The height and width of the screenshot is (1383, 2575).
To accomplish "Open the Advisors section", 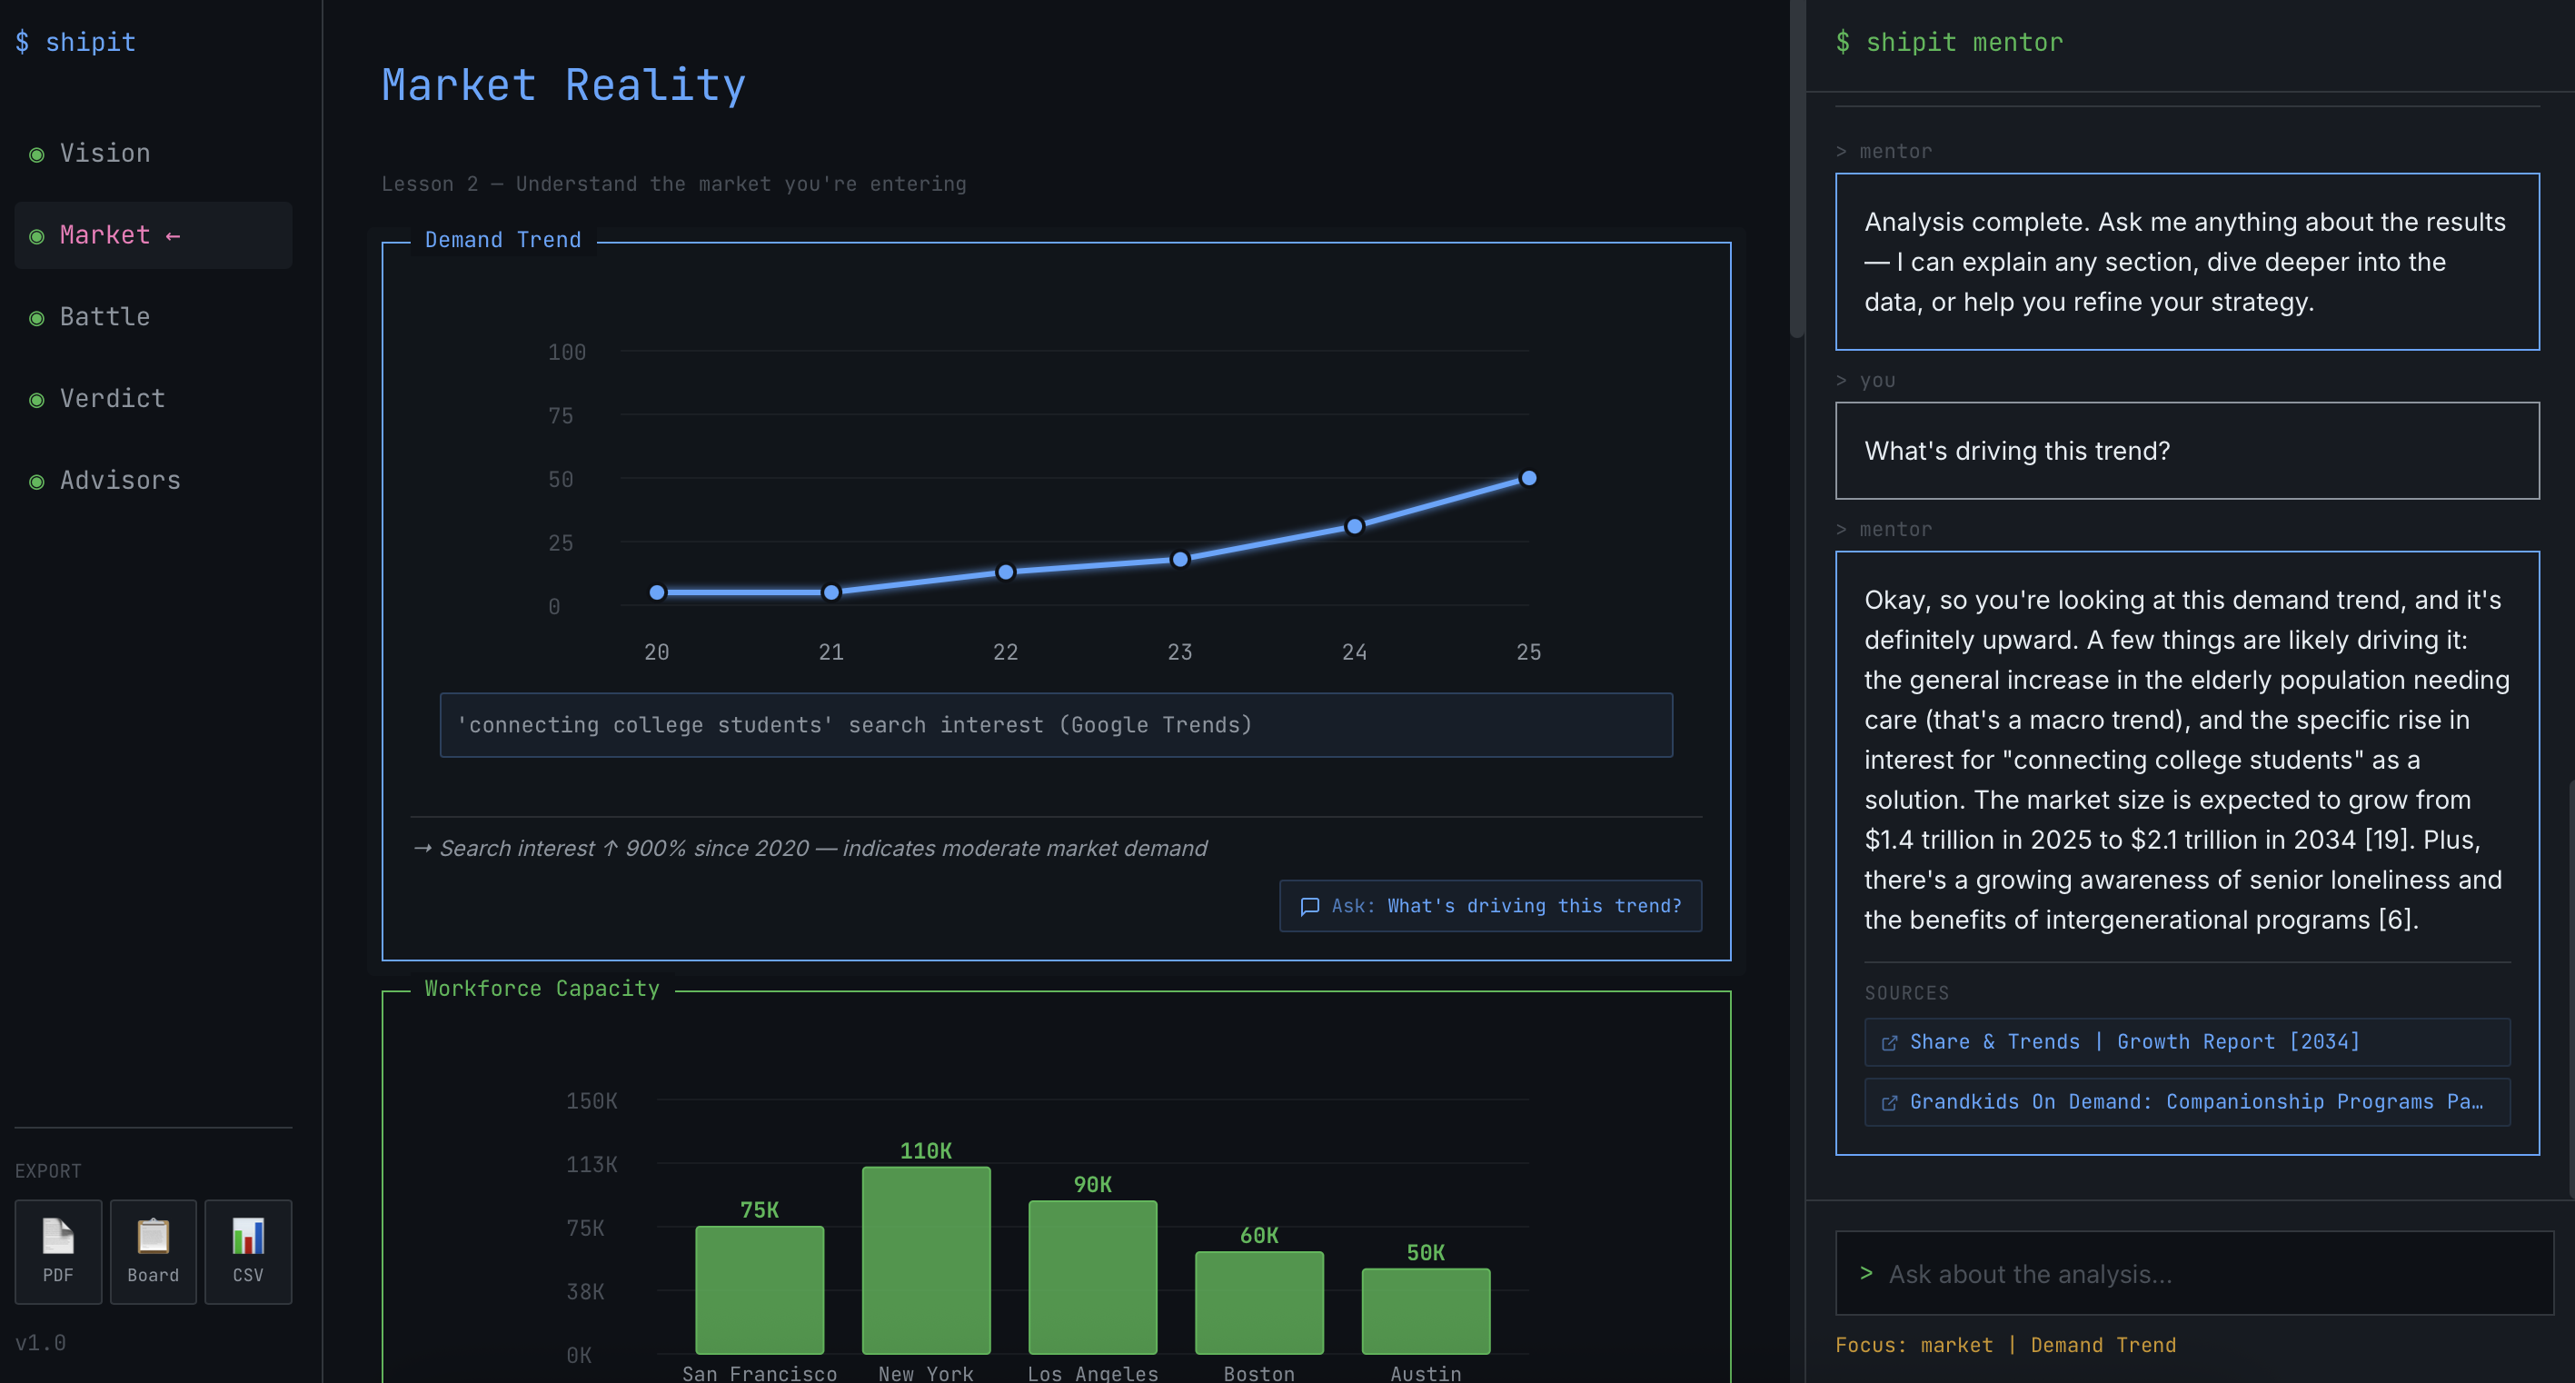I will [120, 481].
